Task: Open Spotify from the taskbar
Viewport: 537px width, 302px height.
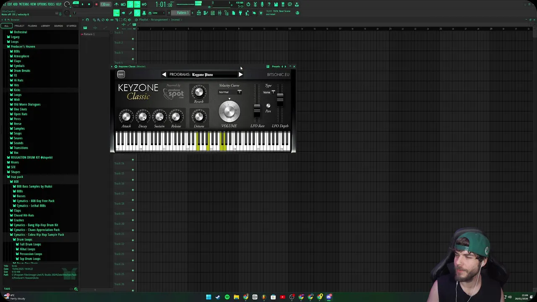Action: 227,297
